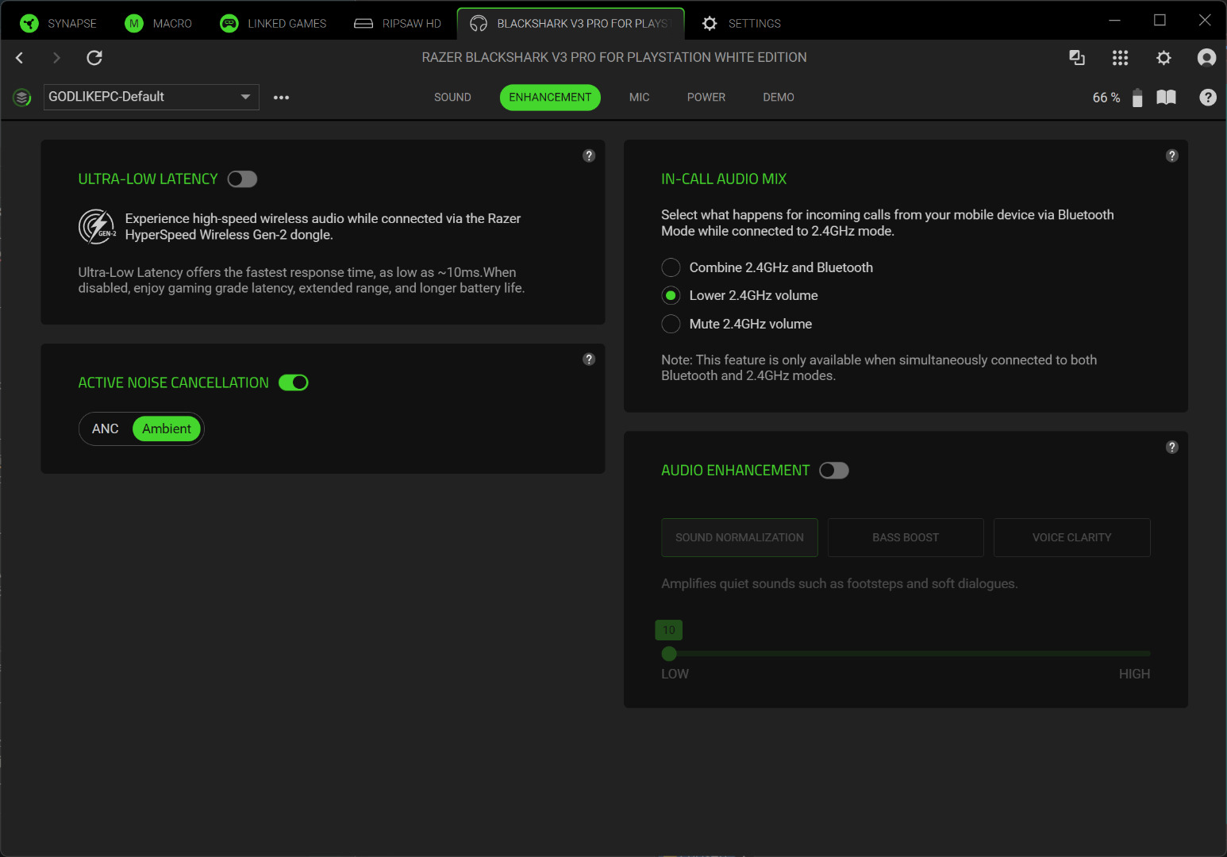Click help icon on In-Call Audio Mix panel
The width and height of the screenshot is (1227, 857).
click(1171, 156)
